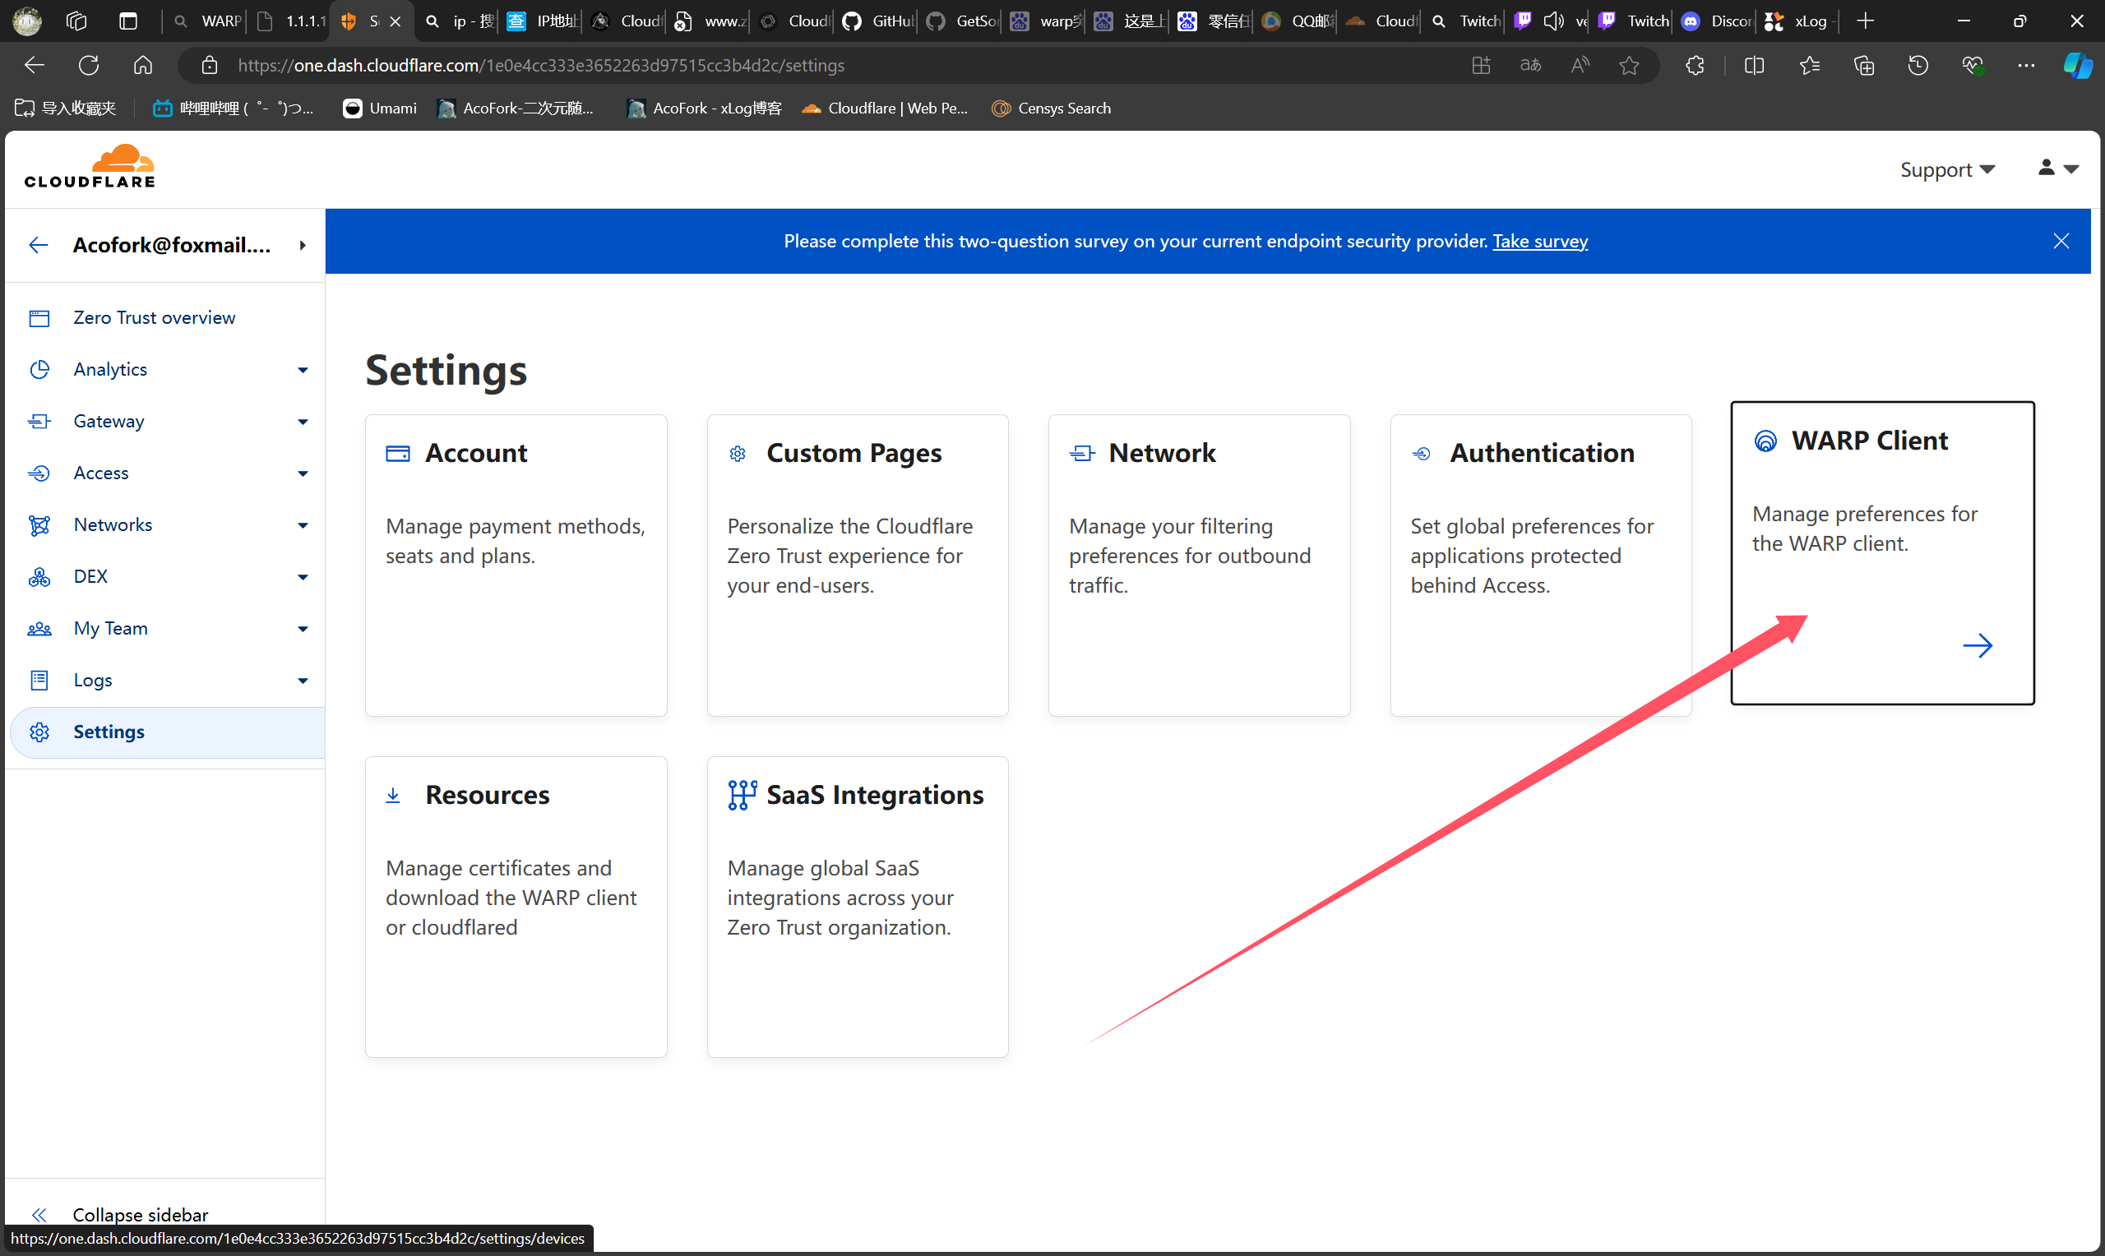The image size is (2105, 1256).
Task: Click the Networks icon in sidebar
Action: click(x=39, y=524)
